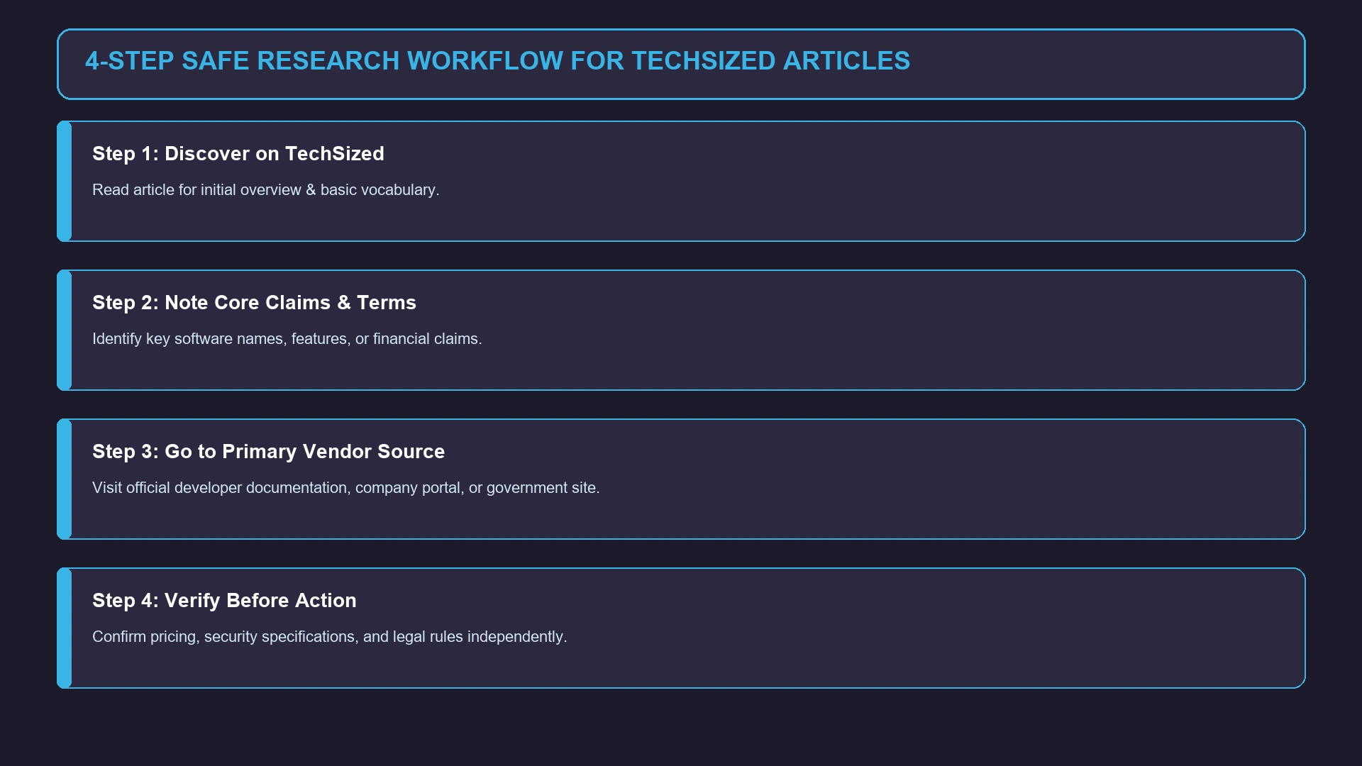Select the 'Step 1: Discover on TechSized' heading
Image resolution: width=1362 pixels, height=766 pixels.
(238, 154)
